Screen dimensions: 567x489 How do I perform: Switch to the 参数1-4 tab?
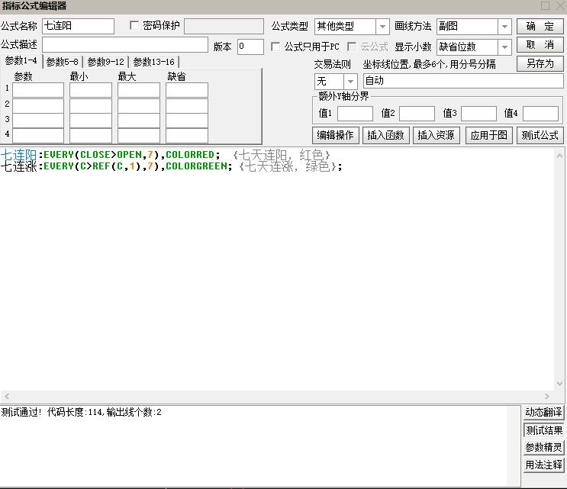(x=21, y=61)
